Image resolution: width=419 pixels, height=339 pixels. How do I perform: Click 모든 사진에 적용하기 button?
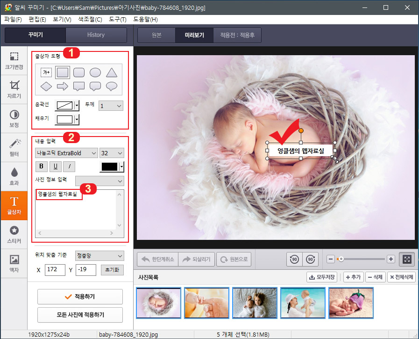click(x=80, y=315)
